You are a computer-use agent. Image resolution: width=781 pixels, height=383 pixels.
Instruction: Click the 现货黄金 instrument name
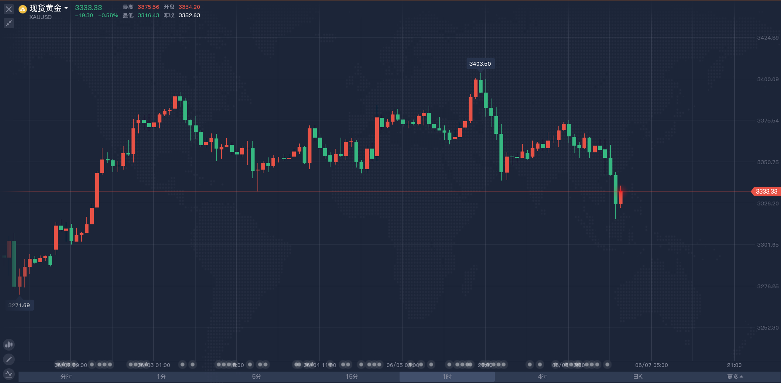point(46,8)
